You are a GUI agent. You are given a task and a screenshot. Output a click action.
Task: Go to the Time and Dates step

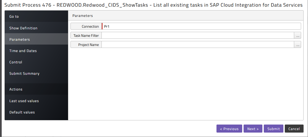(36, 51)
